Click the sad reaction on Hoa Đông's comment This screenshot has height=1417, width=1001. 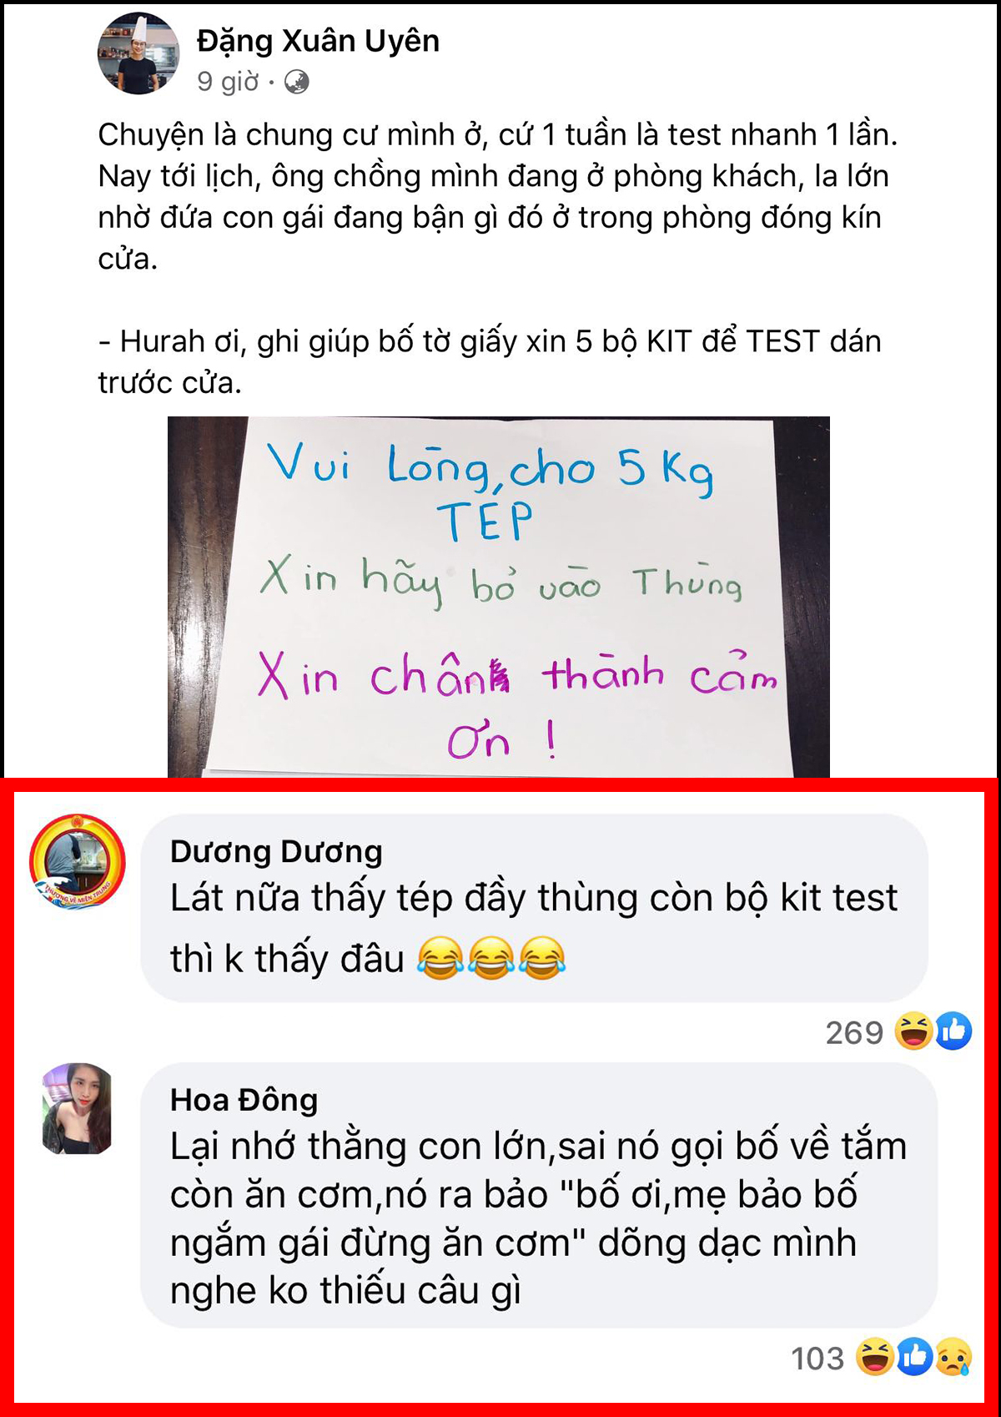pos(953,1357)
